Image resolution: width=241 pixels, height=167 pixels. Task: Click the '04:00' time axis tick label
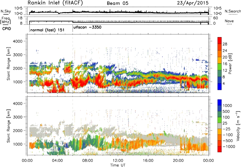(58, 161)
